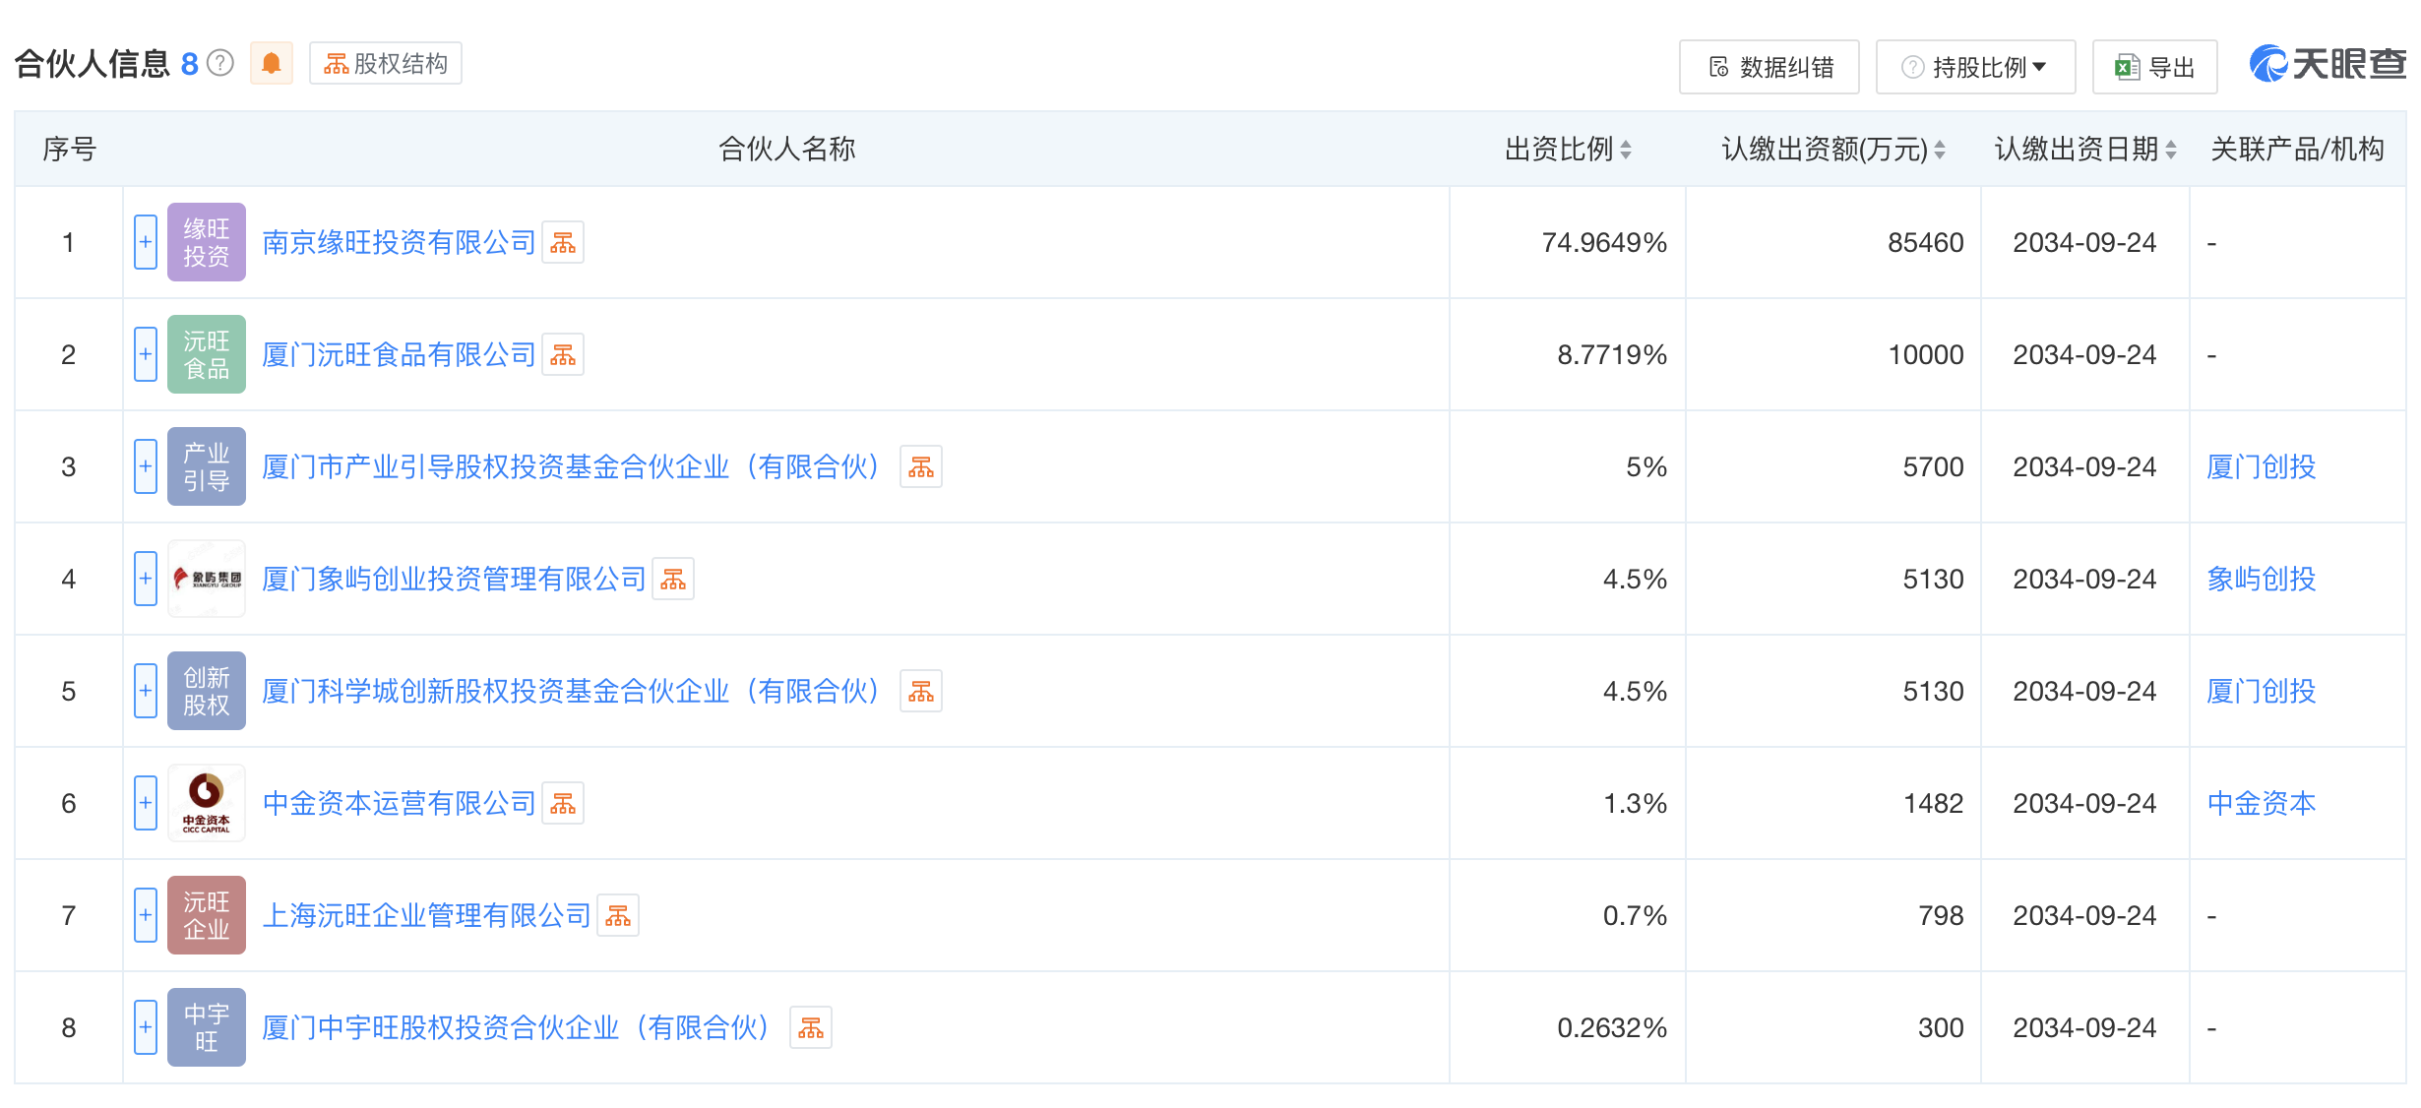
Task: Open 中金资本 related institution link
Action: tap(2262, 803)
